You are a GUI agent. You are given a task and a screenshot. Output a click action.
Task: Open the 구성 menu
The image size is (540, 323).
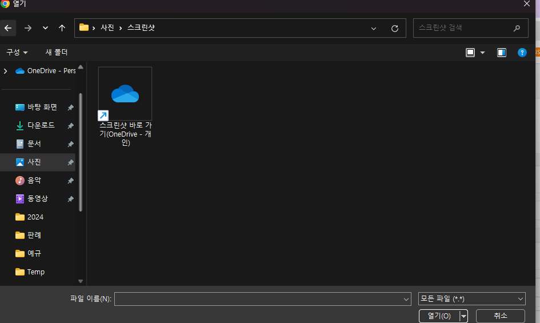tap(17, 52)
